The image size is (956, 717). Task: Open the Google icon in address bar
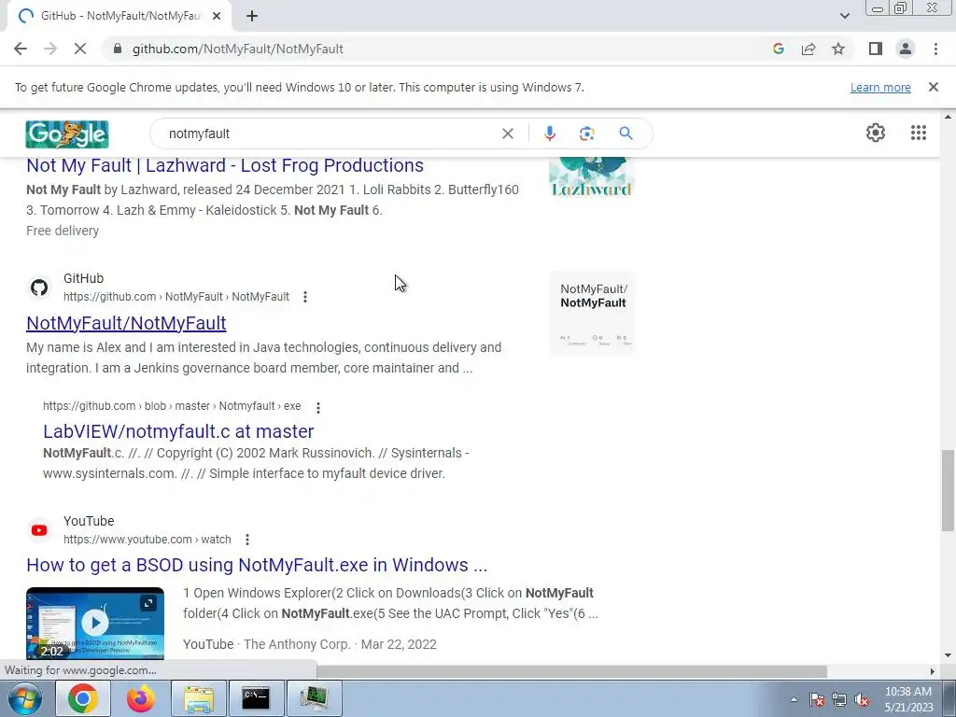tap(778, 49)
